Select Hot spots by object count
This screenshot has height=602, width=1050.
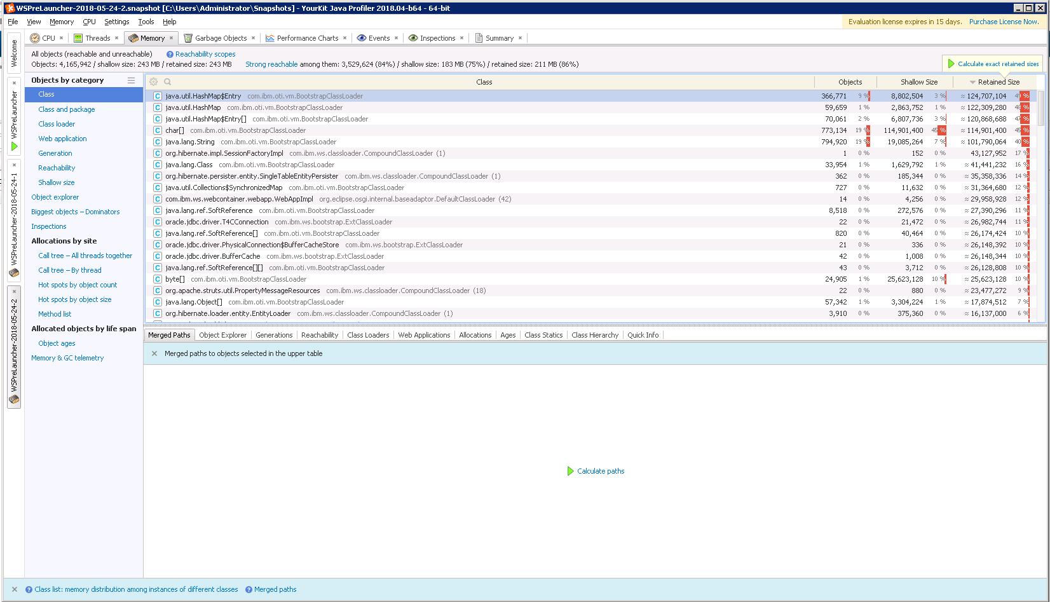tap(78, 284)
